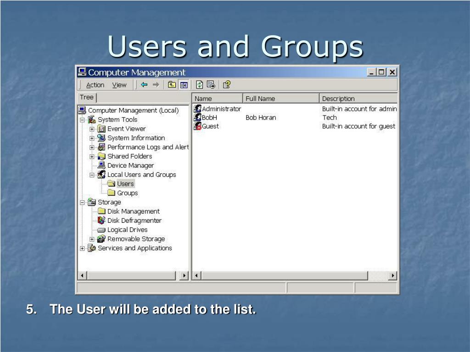Click tree pane scroll left arrow
Viewport: 470px width, 352px height.
(x=82, y=275)
